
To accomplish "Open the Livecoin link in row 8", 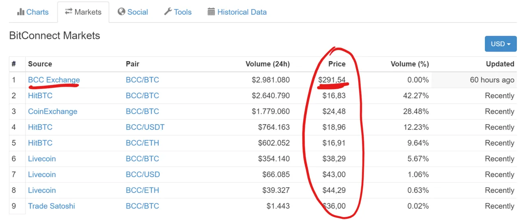I will pos(42,190).
